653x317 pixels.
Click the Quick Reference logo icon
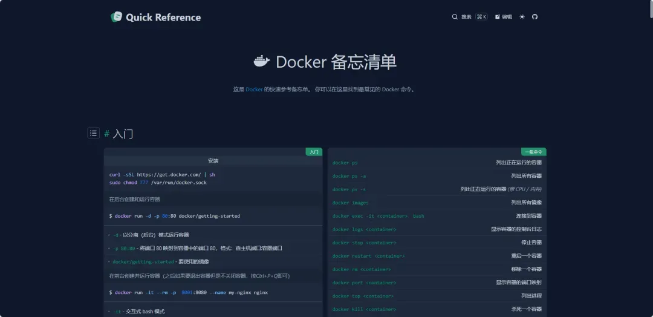click(116, 17)
